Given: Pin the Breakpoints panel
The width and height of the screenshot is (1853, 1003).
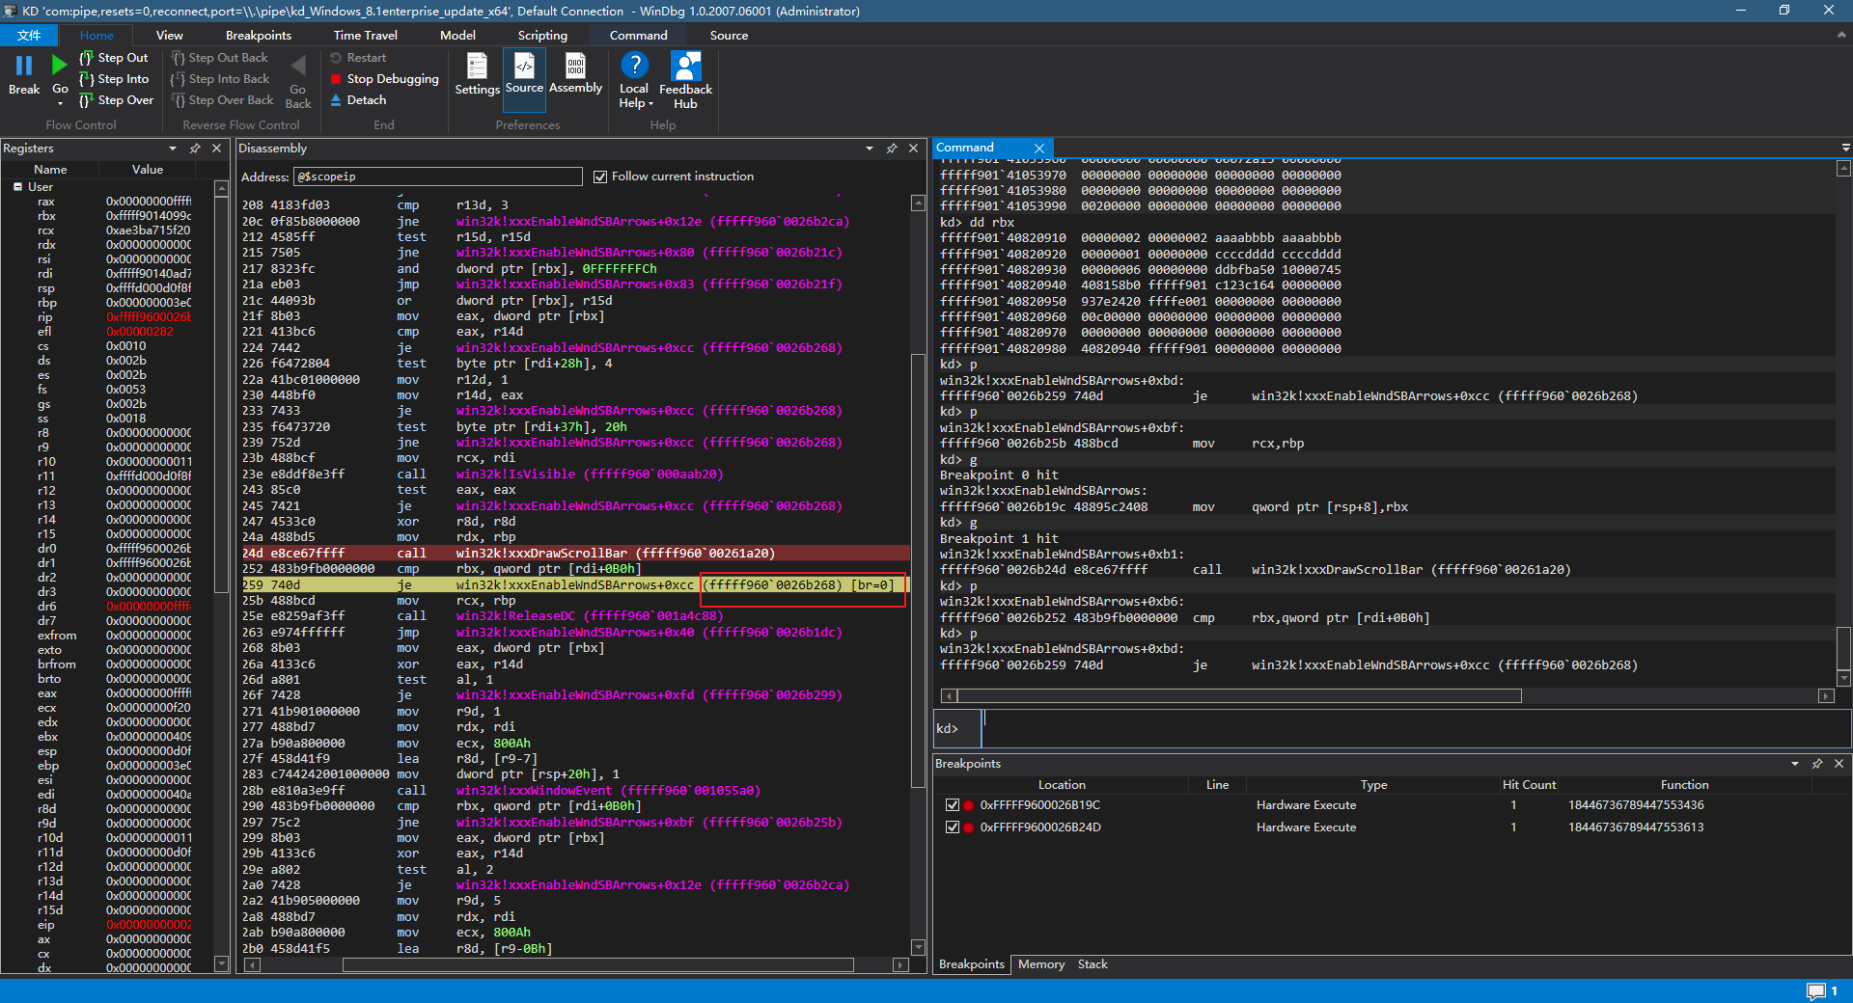Looking at the screenshot, I should pyautogui.click(x=1817, y=764).
